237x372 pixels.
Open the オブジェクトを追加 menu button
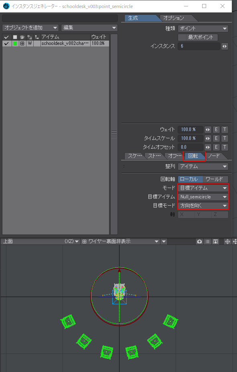(30, 28)
